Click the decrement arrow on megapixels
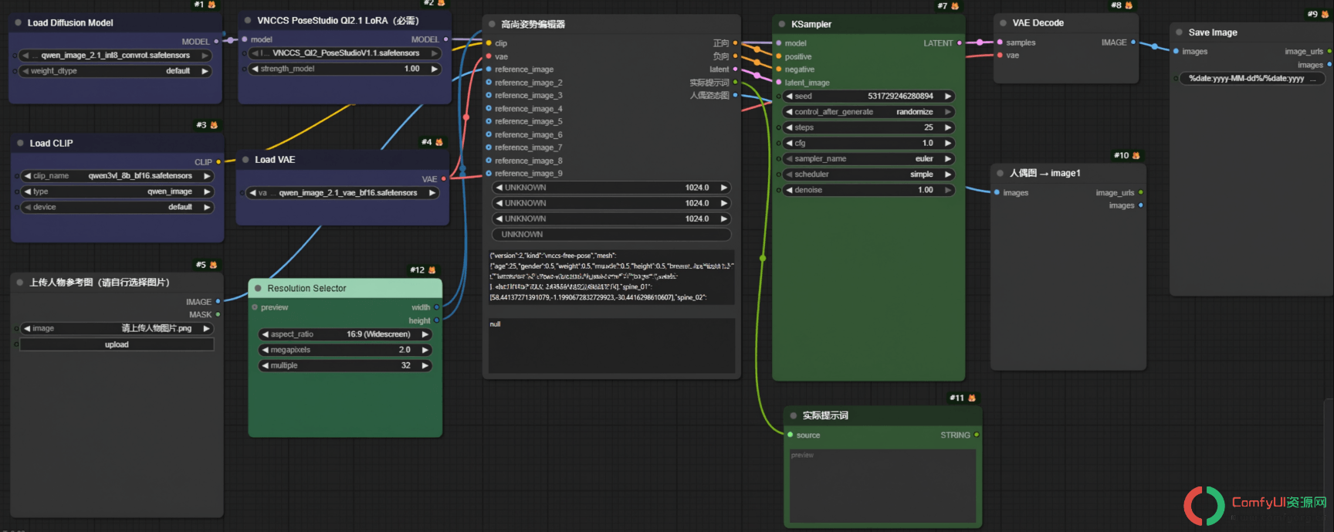 [266, 350]
